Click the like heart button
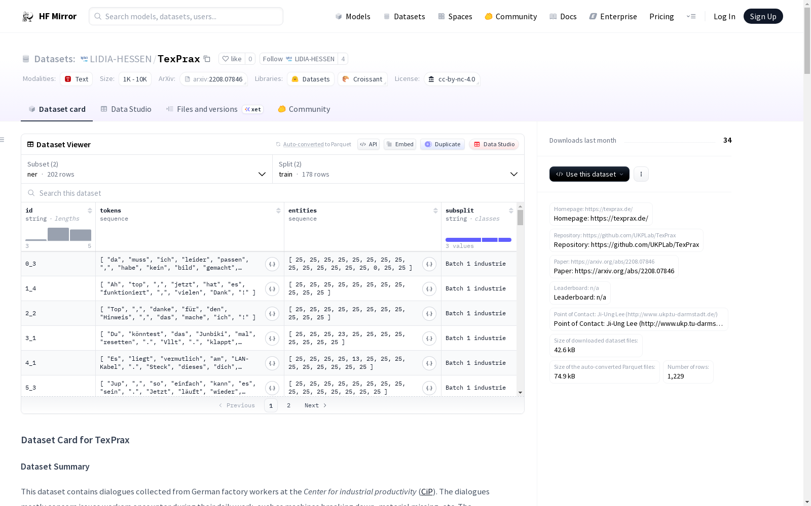 point(232,59)
